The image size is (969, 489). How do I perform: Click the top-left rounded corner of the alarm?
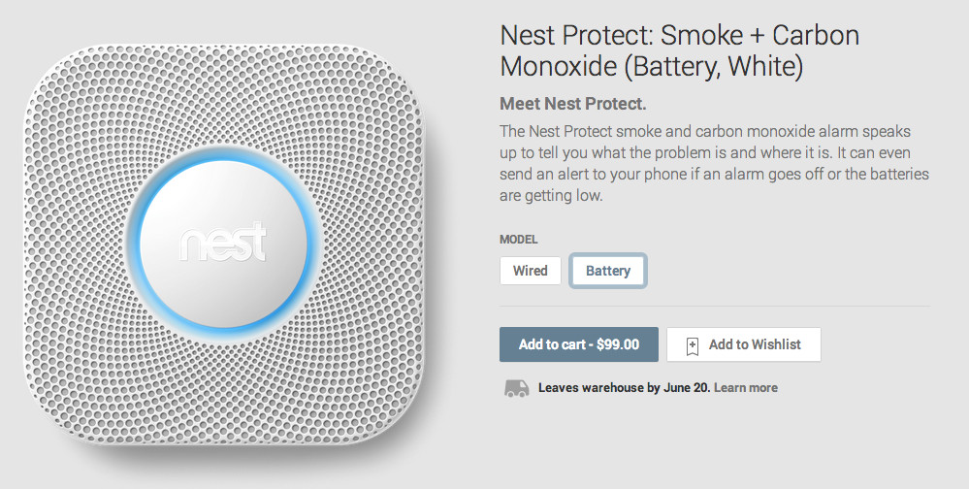coord(47,70)
